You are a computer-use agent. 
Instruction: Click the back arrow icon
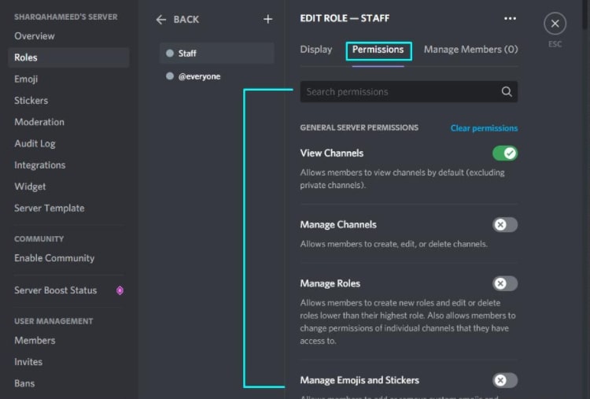pyautogui.click(x=161, y=20)
